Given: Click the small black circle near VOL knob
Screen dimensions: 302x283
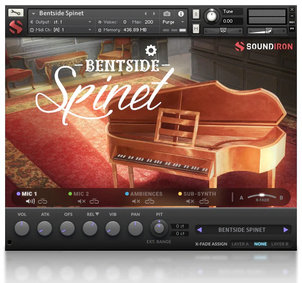Looking at the screenshot, I should pos(9,242).
